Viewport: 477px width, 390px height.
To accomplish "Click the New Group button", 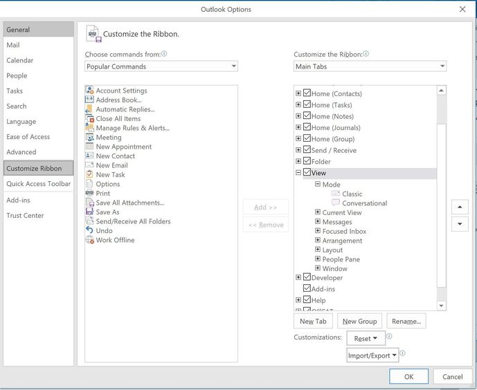I will (359, 321).
